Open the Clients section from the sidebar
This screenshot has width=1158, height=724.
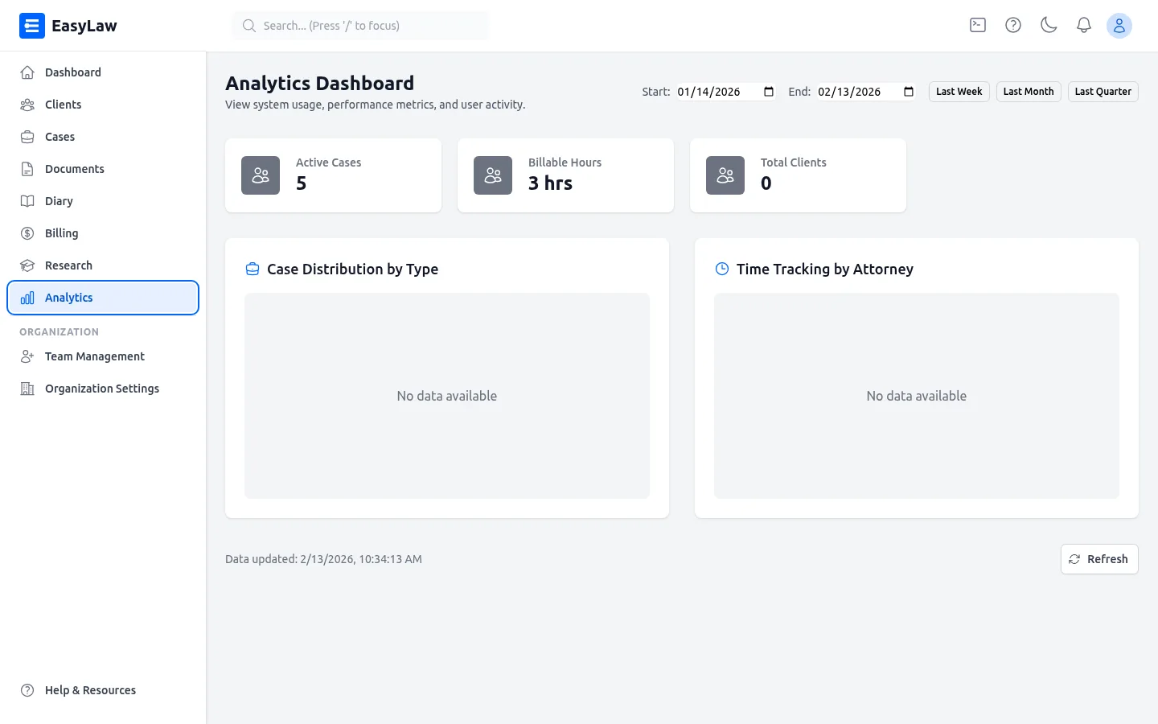[64, 105]
